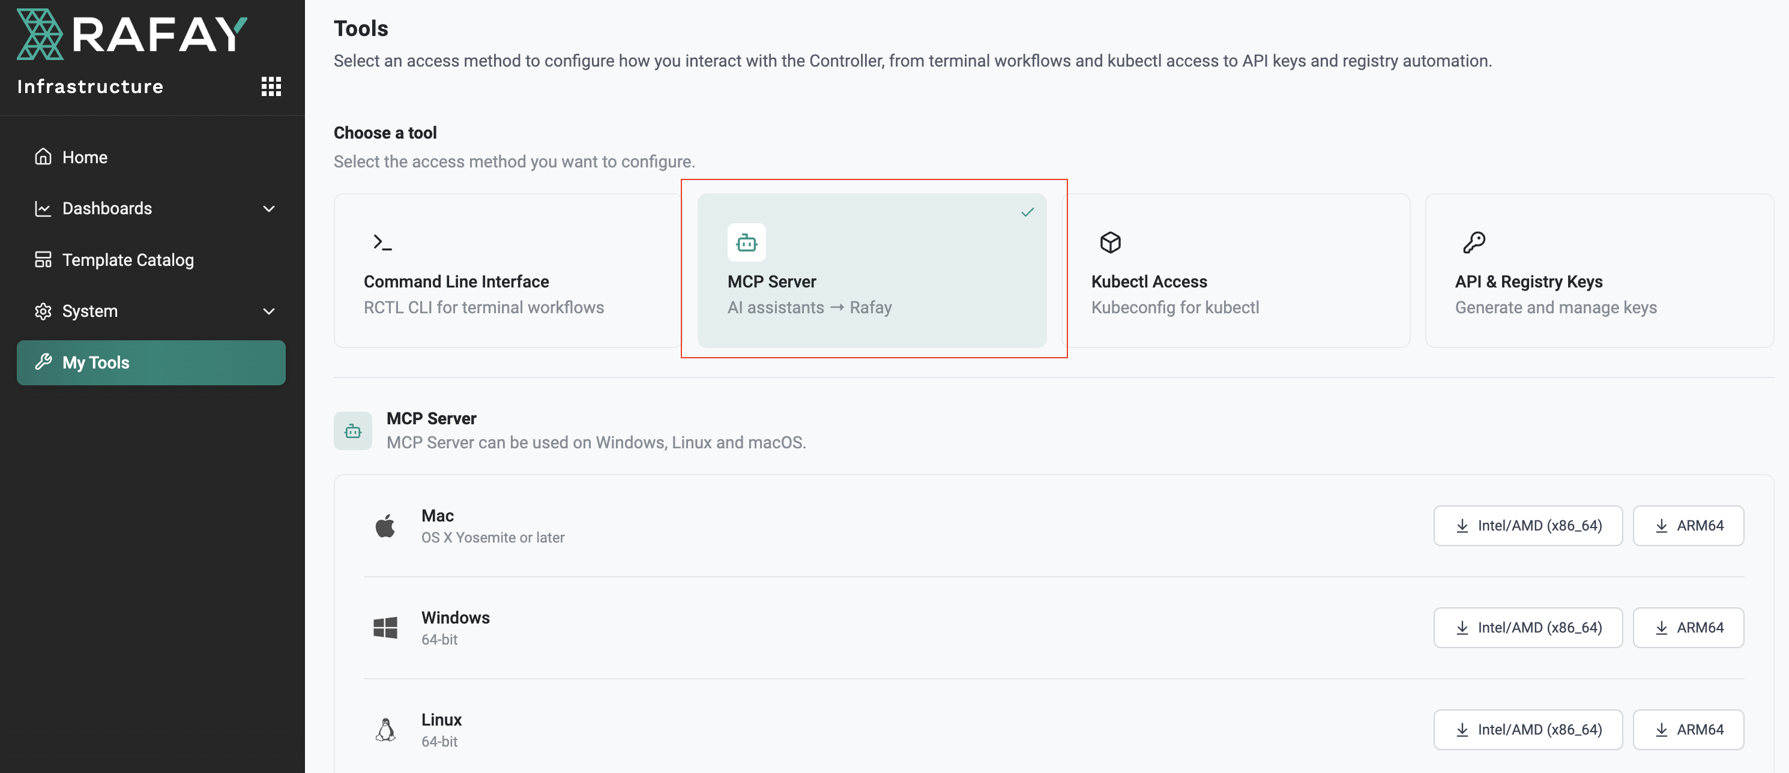Download Windows ARM64 build

[x=1688, y=628]
